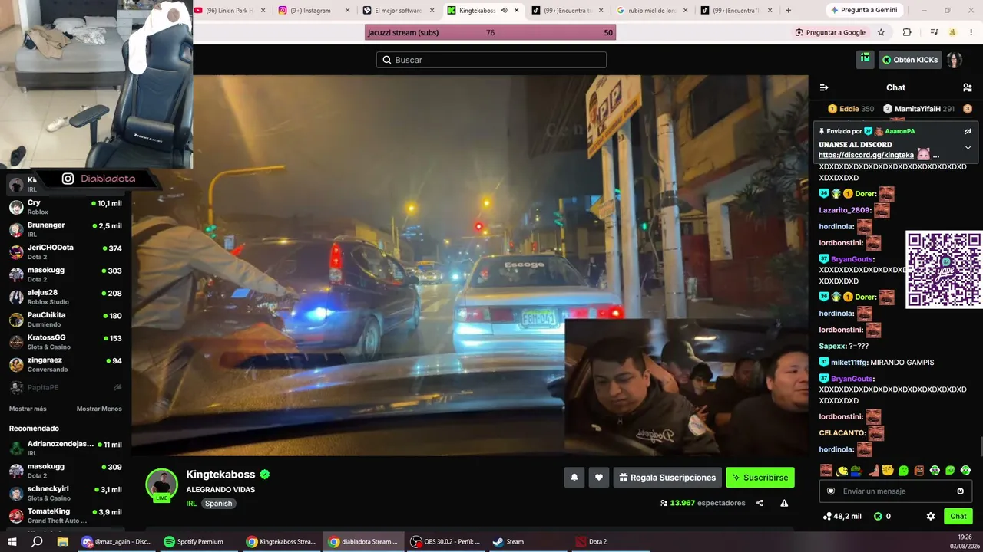Focus the Buscar search field
This screenshot has width=983, height=552.
click(491, 60)
